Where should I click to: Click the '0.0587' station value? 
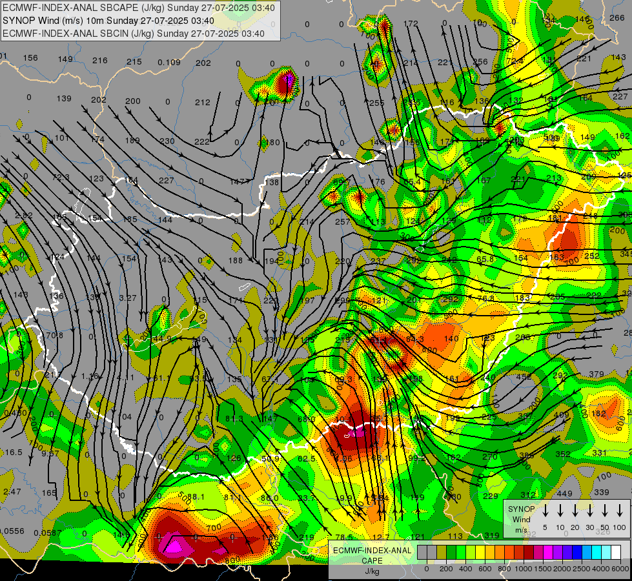click(x=48, y=533)
